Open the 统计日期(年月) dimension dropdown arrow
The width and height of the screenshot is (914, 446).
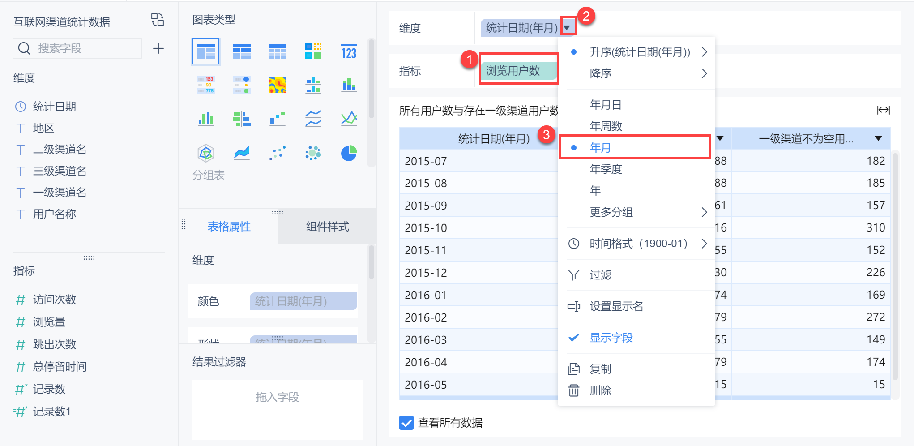point(567,28)
